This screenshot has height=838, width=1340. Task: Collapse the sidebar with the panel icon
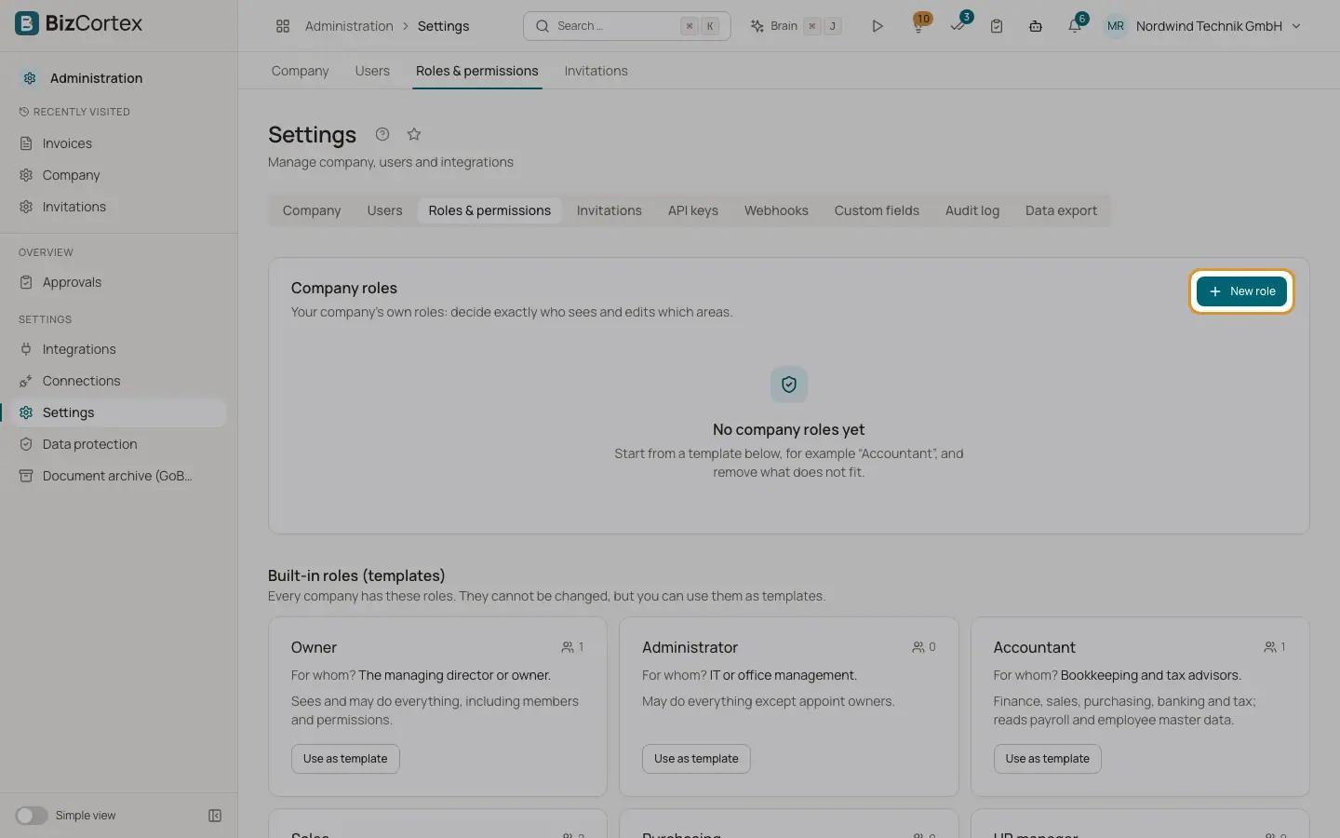[215, 816]
